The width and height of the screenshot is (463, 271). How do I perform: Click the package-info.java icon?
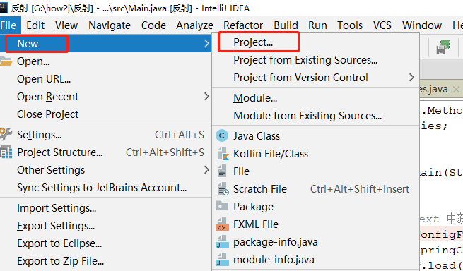click(223, 242)
